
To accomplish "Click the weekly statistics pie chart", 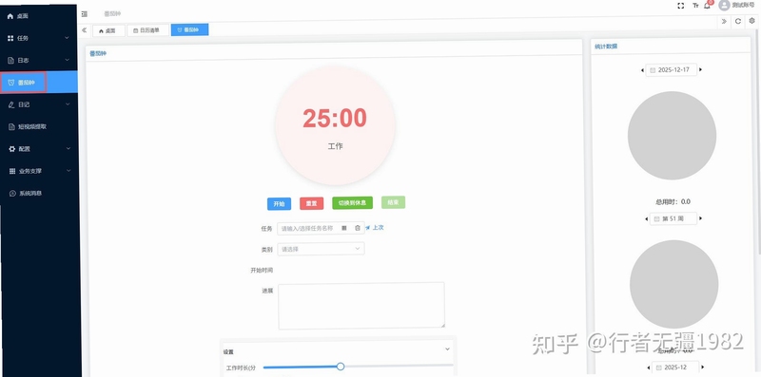I will point(674,285).
